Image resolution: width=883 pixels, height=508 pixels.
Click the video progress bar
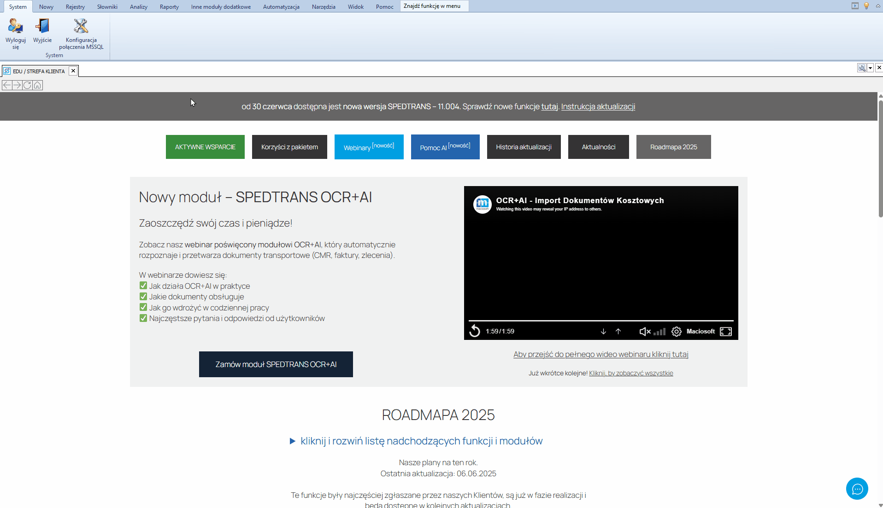(x=600, y=321)
